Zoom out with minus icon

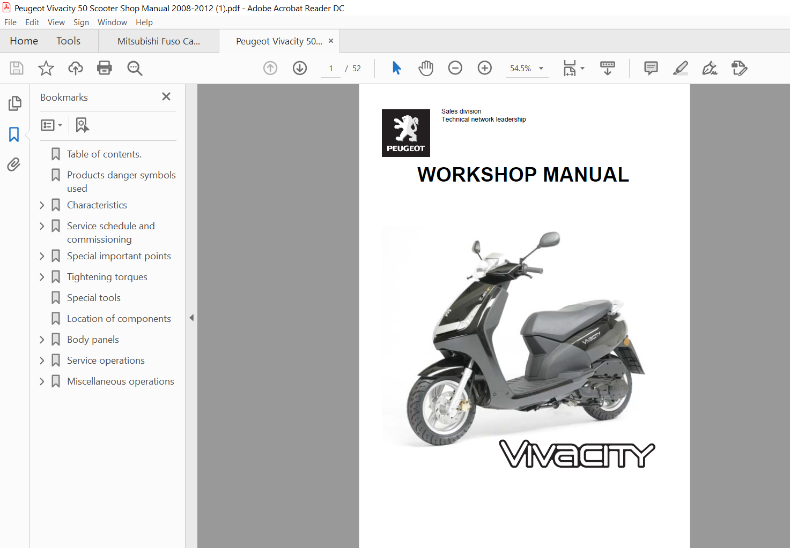pos(455,68)
